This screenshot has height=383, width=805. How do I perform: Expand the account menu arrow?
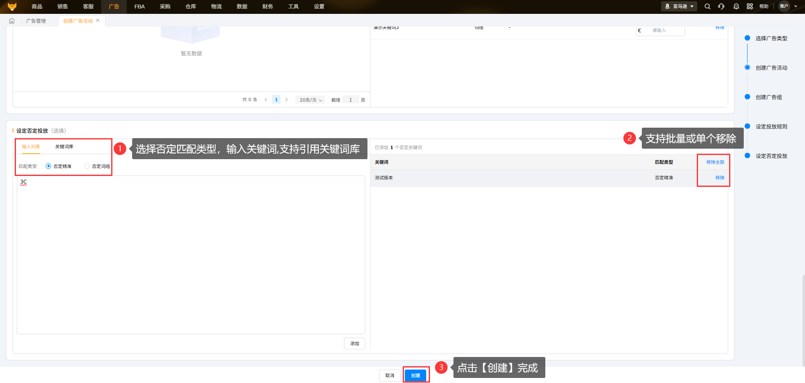(796, 6)
